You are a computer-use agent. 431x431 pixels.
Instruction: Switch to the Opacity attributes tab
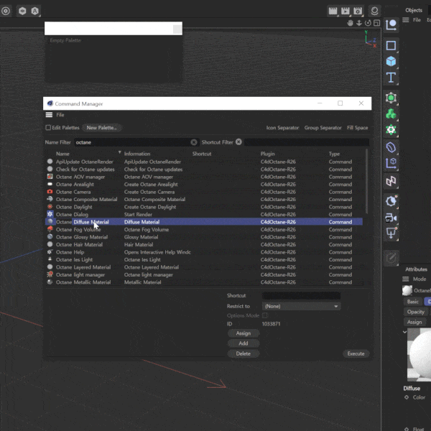tap(416, 312)
